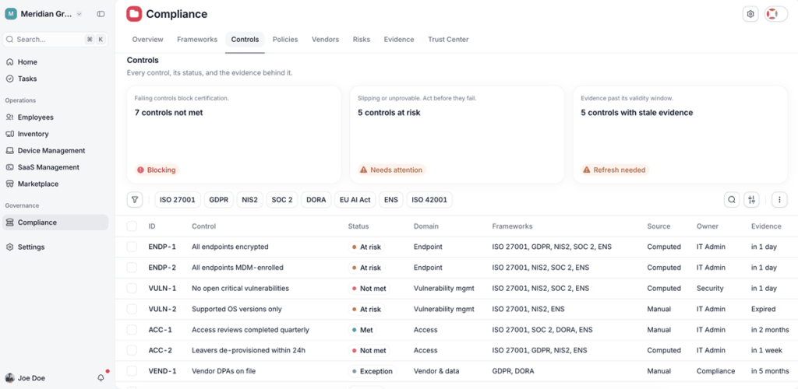798x389 pixels.
Task: Click the Settings gear in sidebar
Action: click(9, 247)
